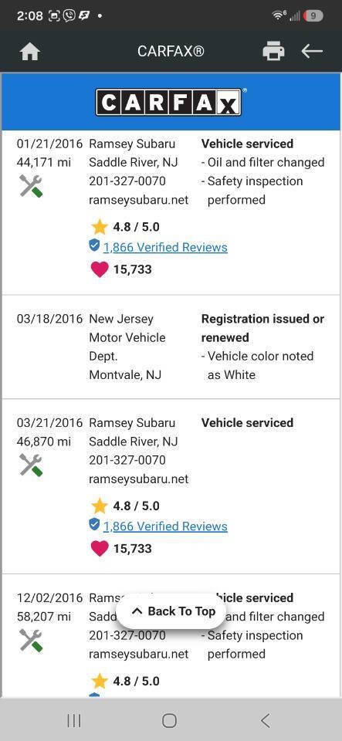The width and height of the screenshot is (342, 741).
Task: Tap the verified shield badge in first entry
Action: click(94, 245)
